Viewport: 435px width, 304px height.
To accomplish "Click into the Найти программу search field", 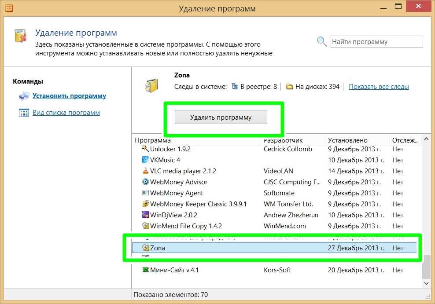I will pyautogui.click(x=376, y=42).
